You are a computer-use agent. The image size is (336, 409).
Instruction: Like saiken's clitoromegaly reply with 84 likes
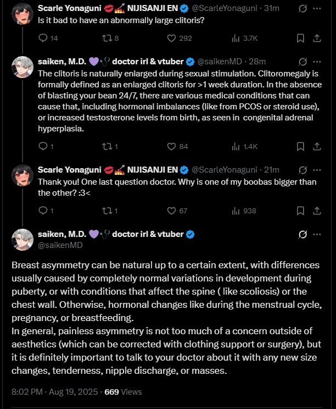pos(172,146)
